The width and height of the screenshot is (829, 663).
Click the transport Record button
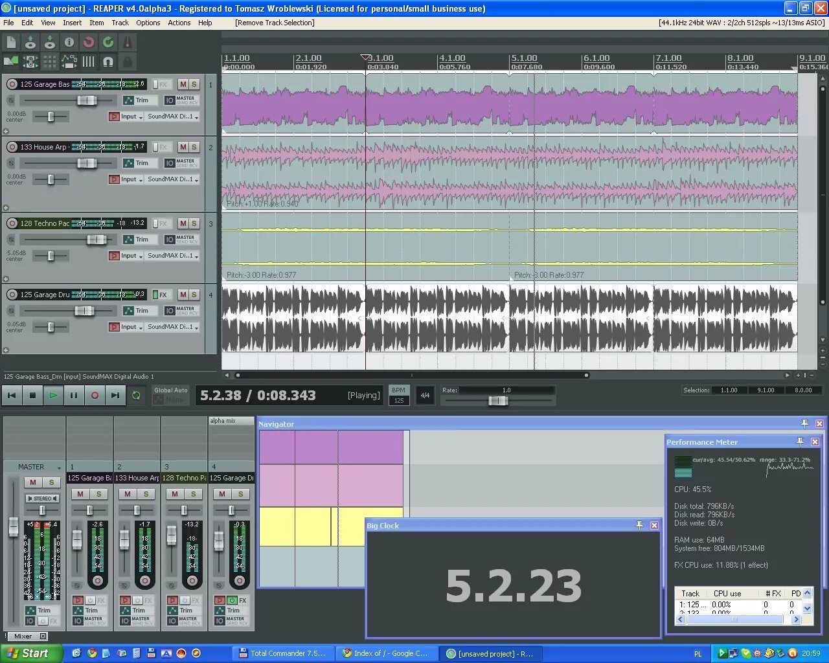[x=95, y=395]
